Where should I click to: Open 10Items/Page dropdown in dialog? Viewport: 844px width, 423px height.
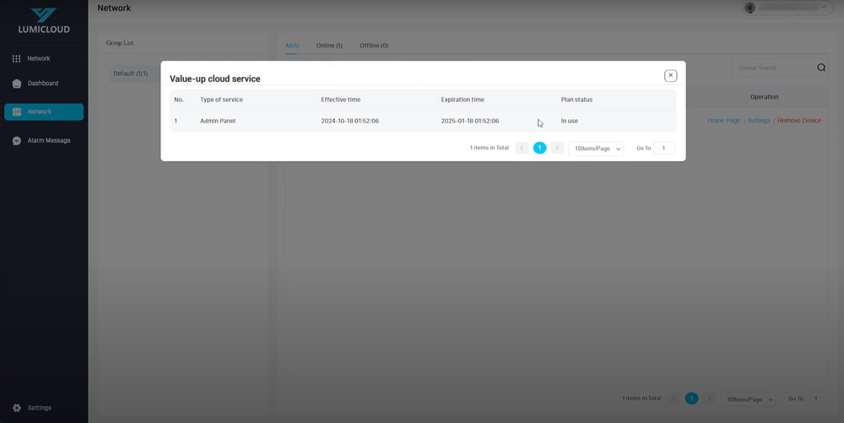coord(596,149)
